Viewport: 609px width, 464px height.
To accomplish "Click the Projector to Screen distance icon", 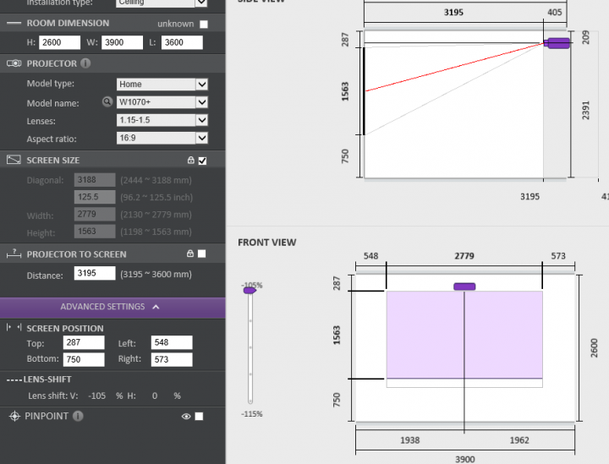I will (14, 254).
